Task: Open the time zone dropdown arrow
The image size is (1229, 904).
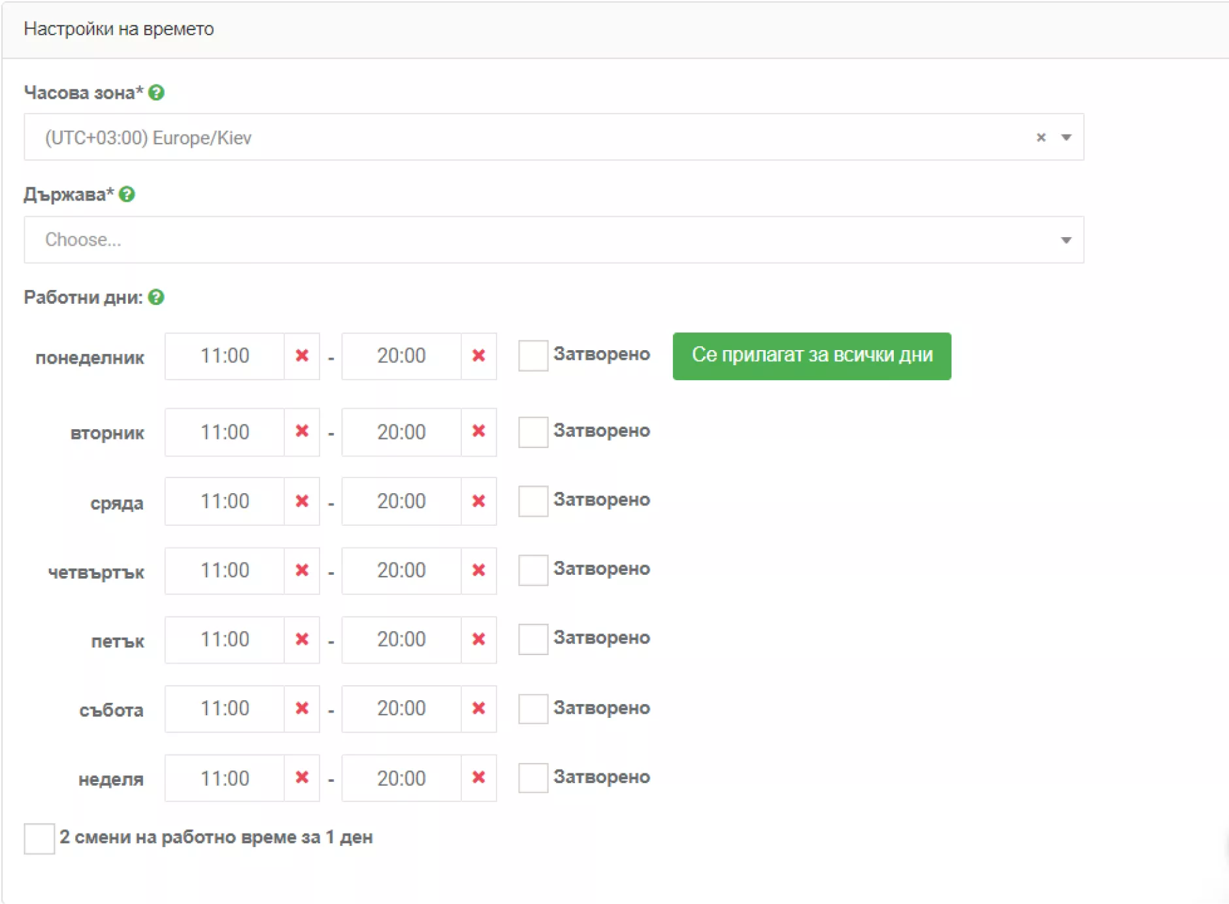Action: [1066, 137]
